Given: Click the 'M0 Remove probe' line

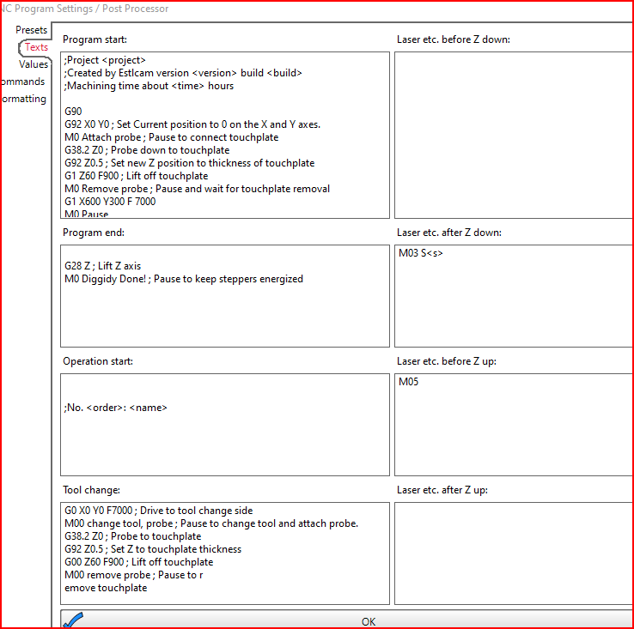Looking at the screenshot, I should coord(197,189).
